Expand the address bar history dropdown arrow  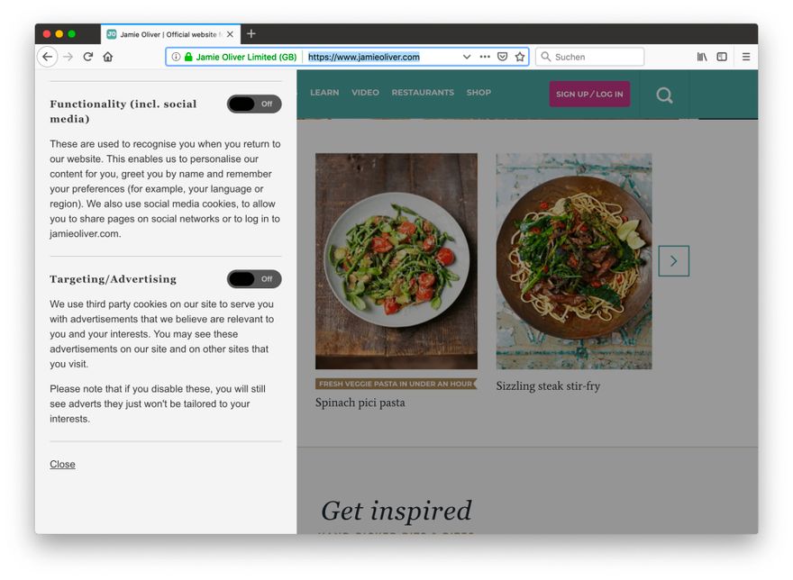(x=467, y=57)
